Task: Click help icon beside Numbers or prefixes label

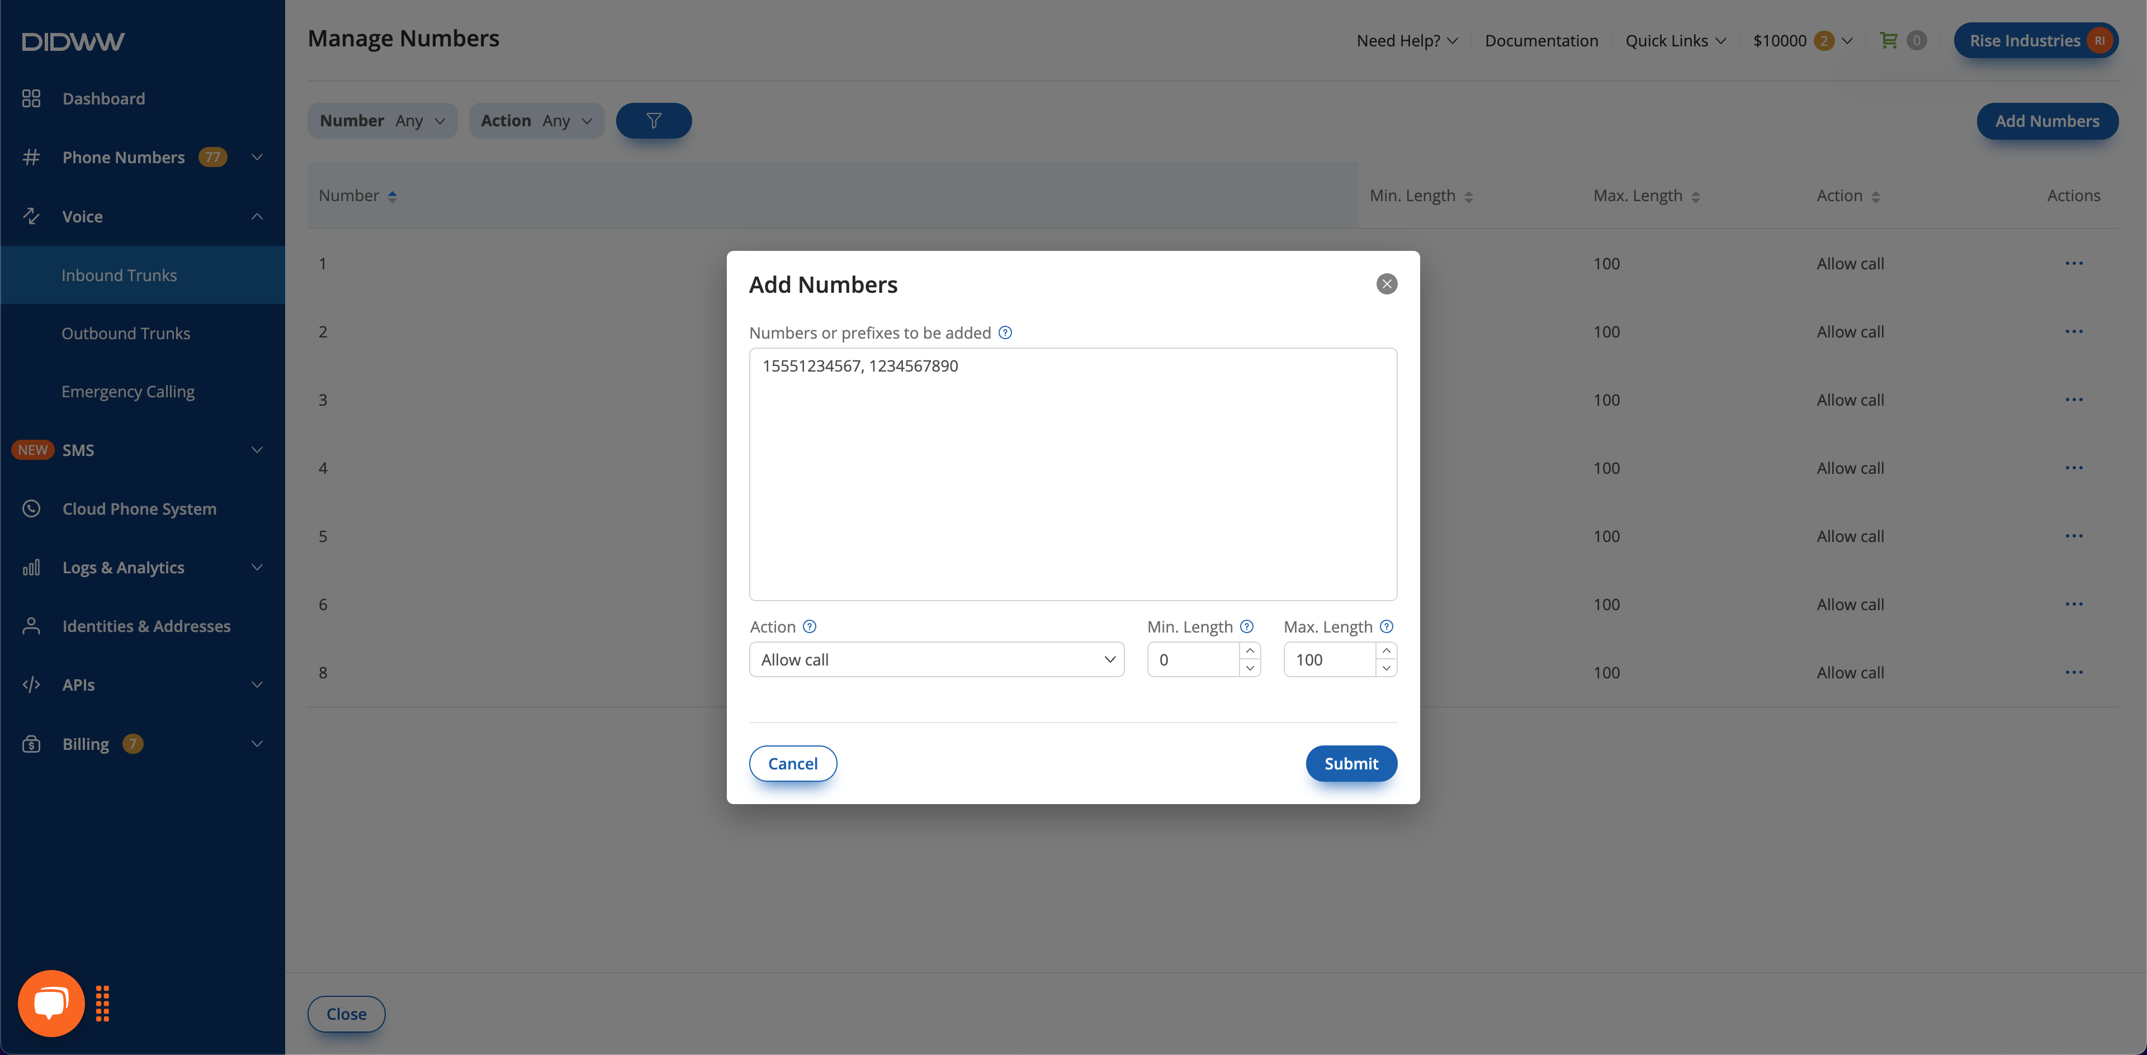Action: [x=1005, y=332]
